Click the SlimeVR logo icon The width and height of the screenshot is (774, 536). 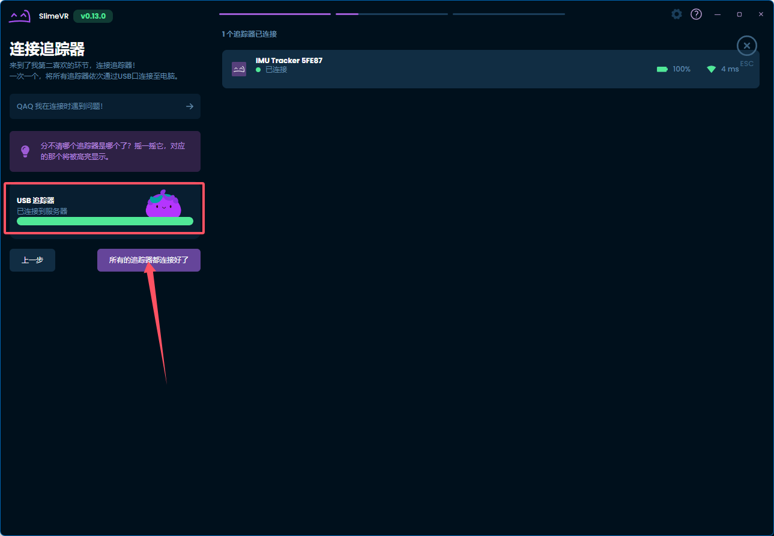pyautogui.click(x=19, y=16)
